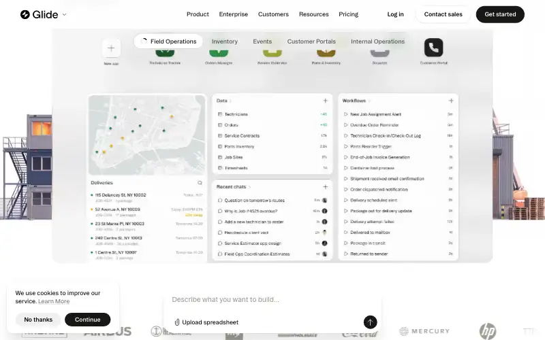The height and width of the screenshot is (340, 545).
Task: Click the Describe what you want to build field
Action: pyautogui.click(x=272, y=300)
